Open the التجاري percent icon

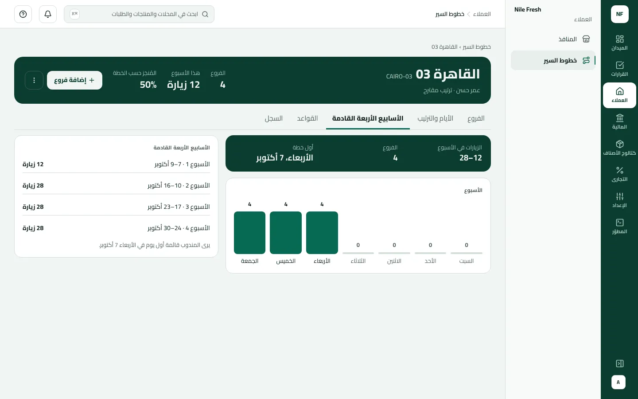pos(619,170)
